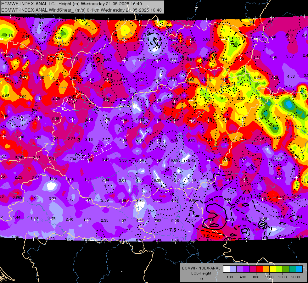308x283 pixels.
Task: Click the 9.65 grid point value
Action: pos(192,140)
